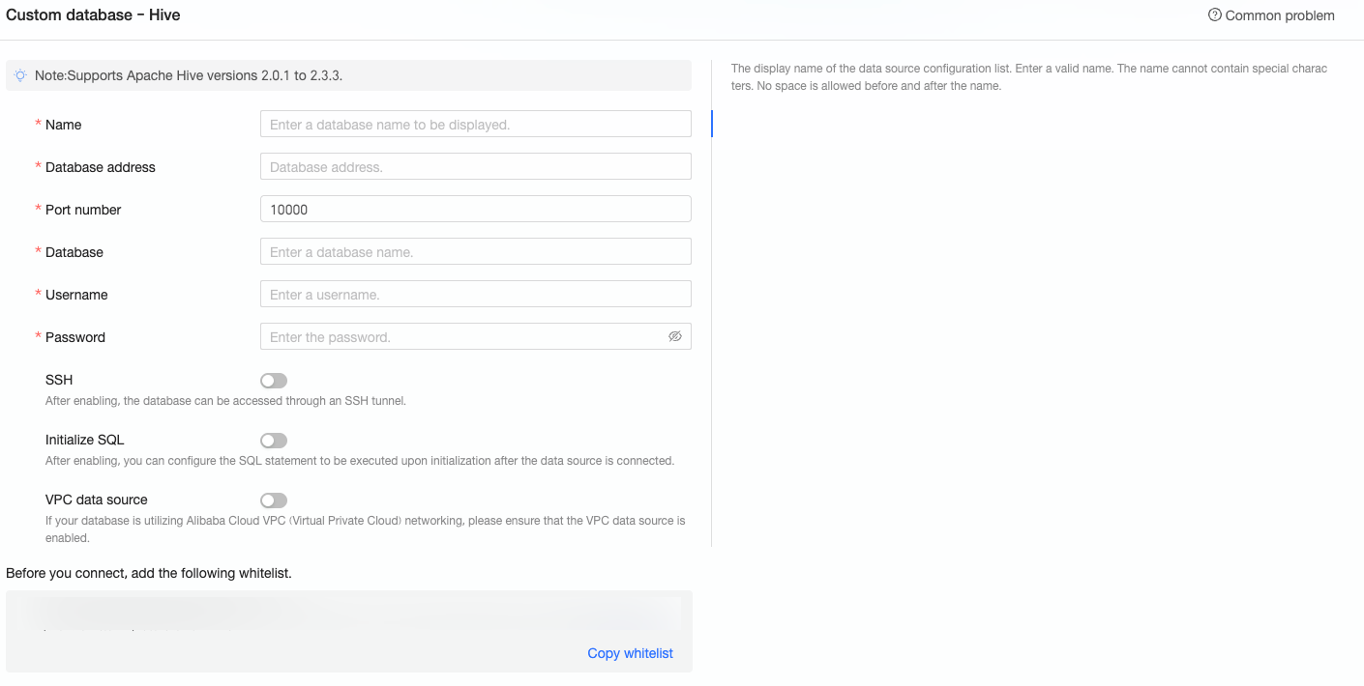The image size is (1364, 686).
Task: Click the Apache Hive versions note text
Action: pyautogui.click(x=189, y=74)
